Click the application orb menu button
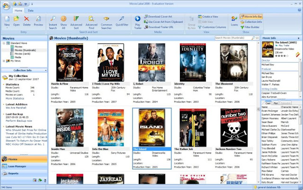The height and width of the screenshot is (190, 303). tap(6, 5)
